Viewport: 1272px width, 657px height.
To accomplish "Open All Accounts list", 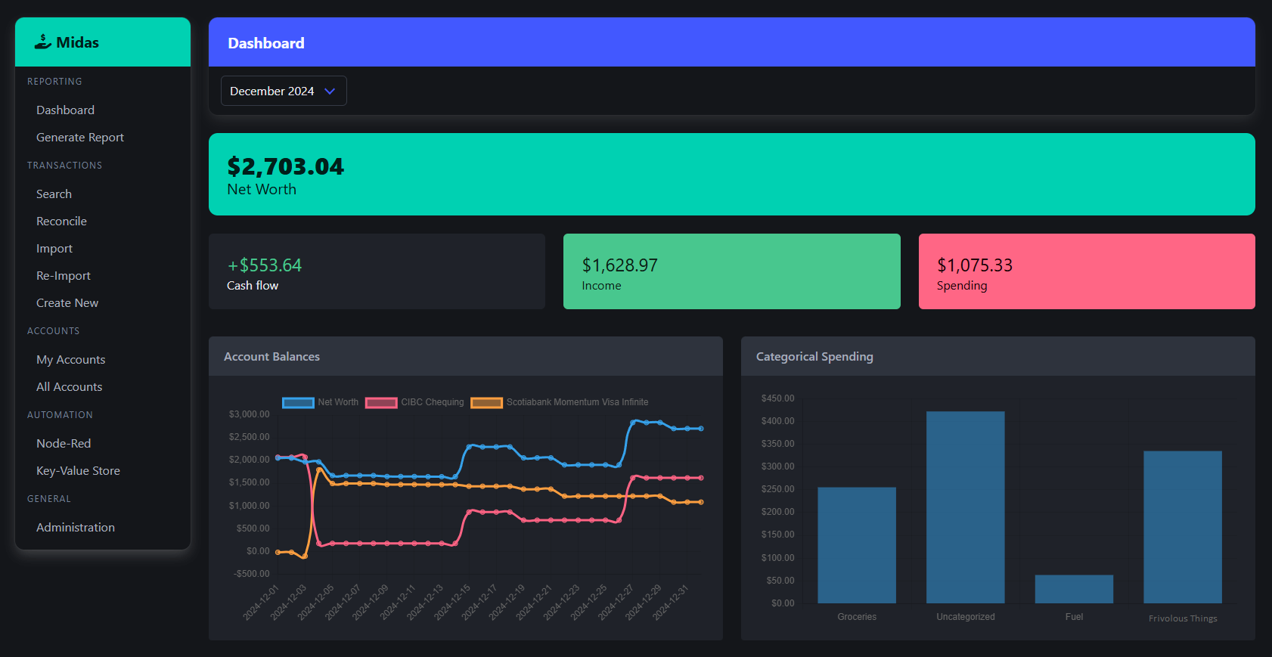I will 70,387.
